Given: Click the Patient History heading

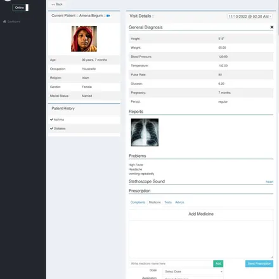Looking at the screenshot, I should (63, 108).
